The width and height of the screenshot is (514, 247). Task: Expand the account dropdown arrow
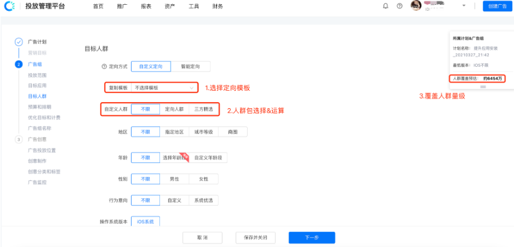[464, 6]
